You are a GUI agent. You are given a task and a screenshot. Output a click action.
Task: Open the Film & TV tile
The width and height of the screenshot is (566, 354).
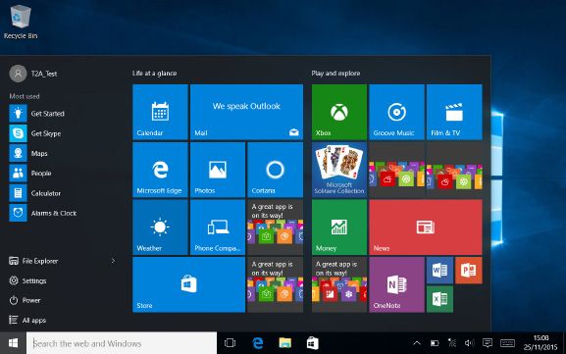454,112
